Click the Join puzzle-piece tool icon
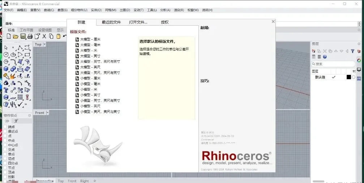 (6, 76)
